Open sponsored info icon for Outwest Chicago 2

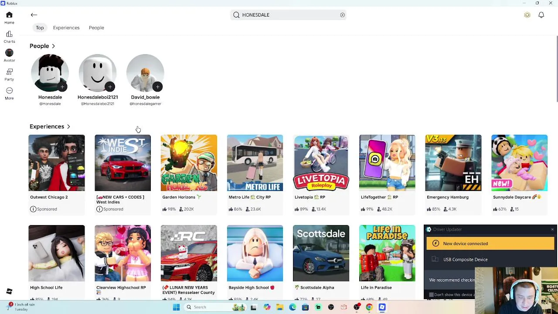point(33,209)
